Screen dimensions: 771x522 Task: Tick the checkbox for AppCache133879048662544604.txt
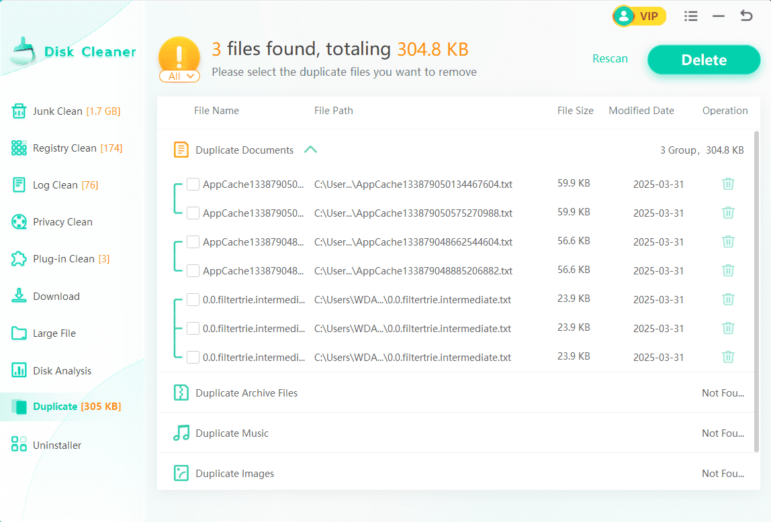coord(193,242)
